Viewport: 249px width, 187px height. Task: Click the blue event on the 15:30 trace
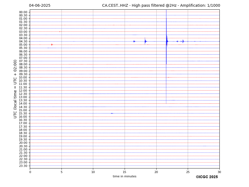click(112, 113)
